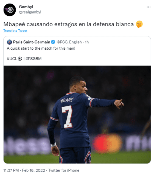Click the 11:37 PM tweet time
Viewport: 154px width, 172px height.
click(11, 170)
